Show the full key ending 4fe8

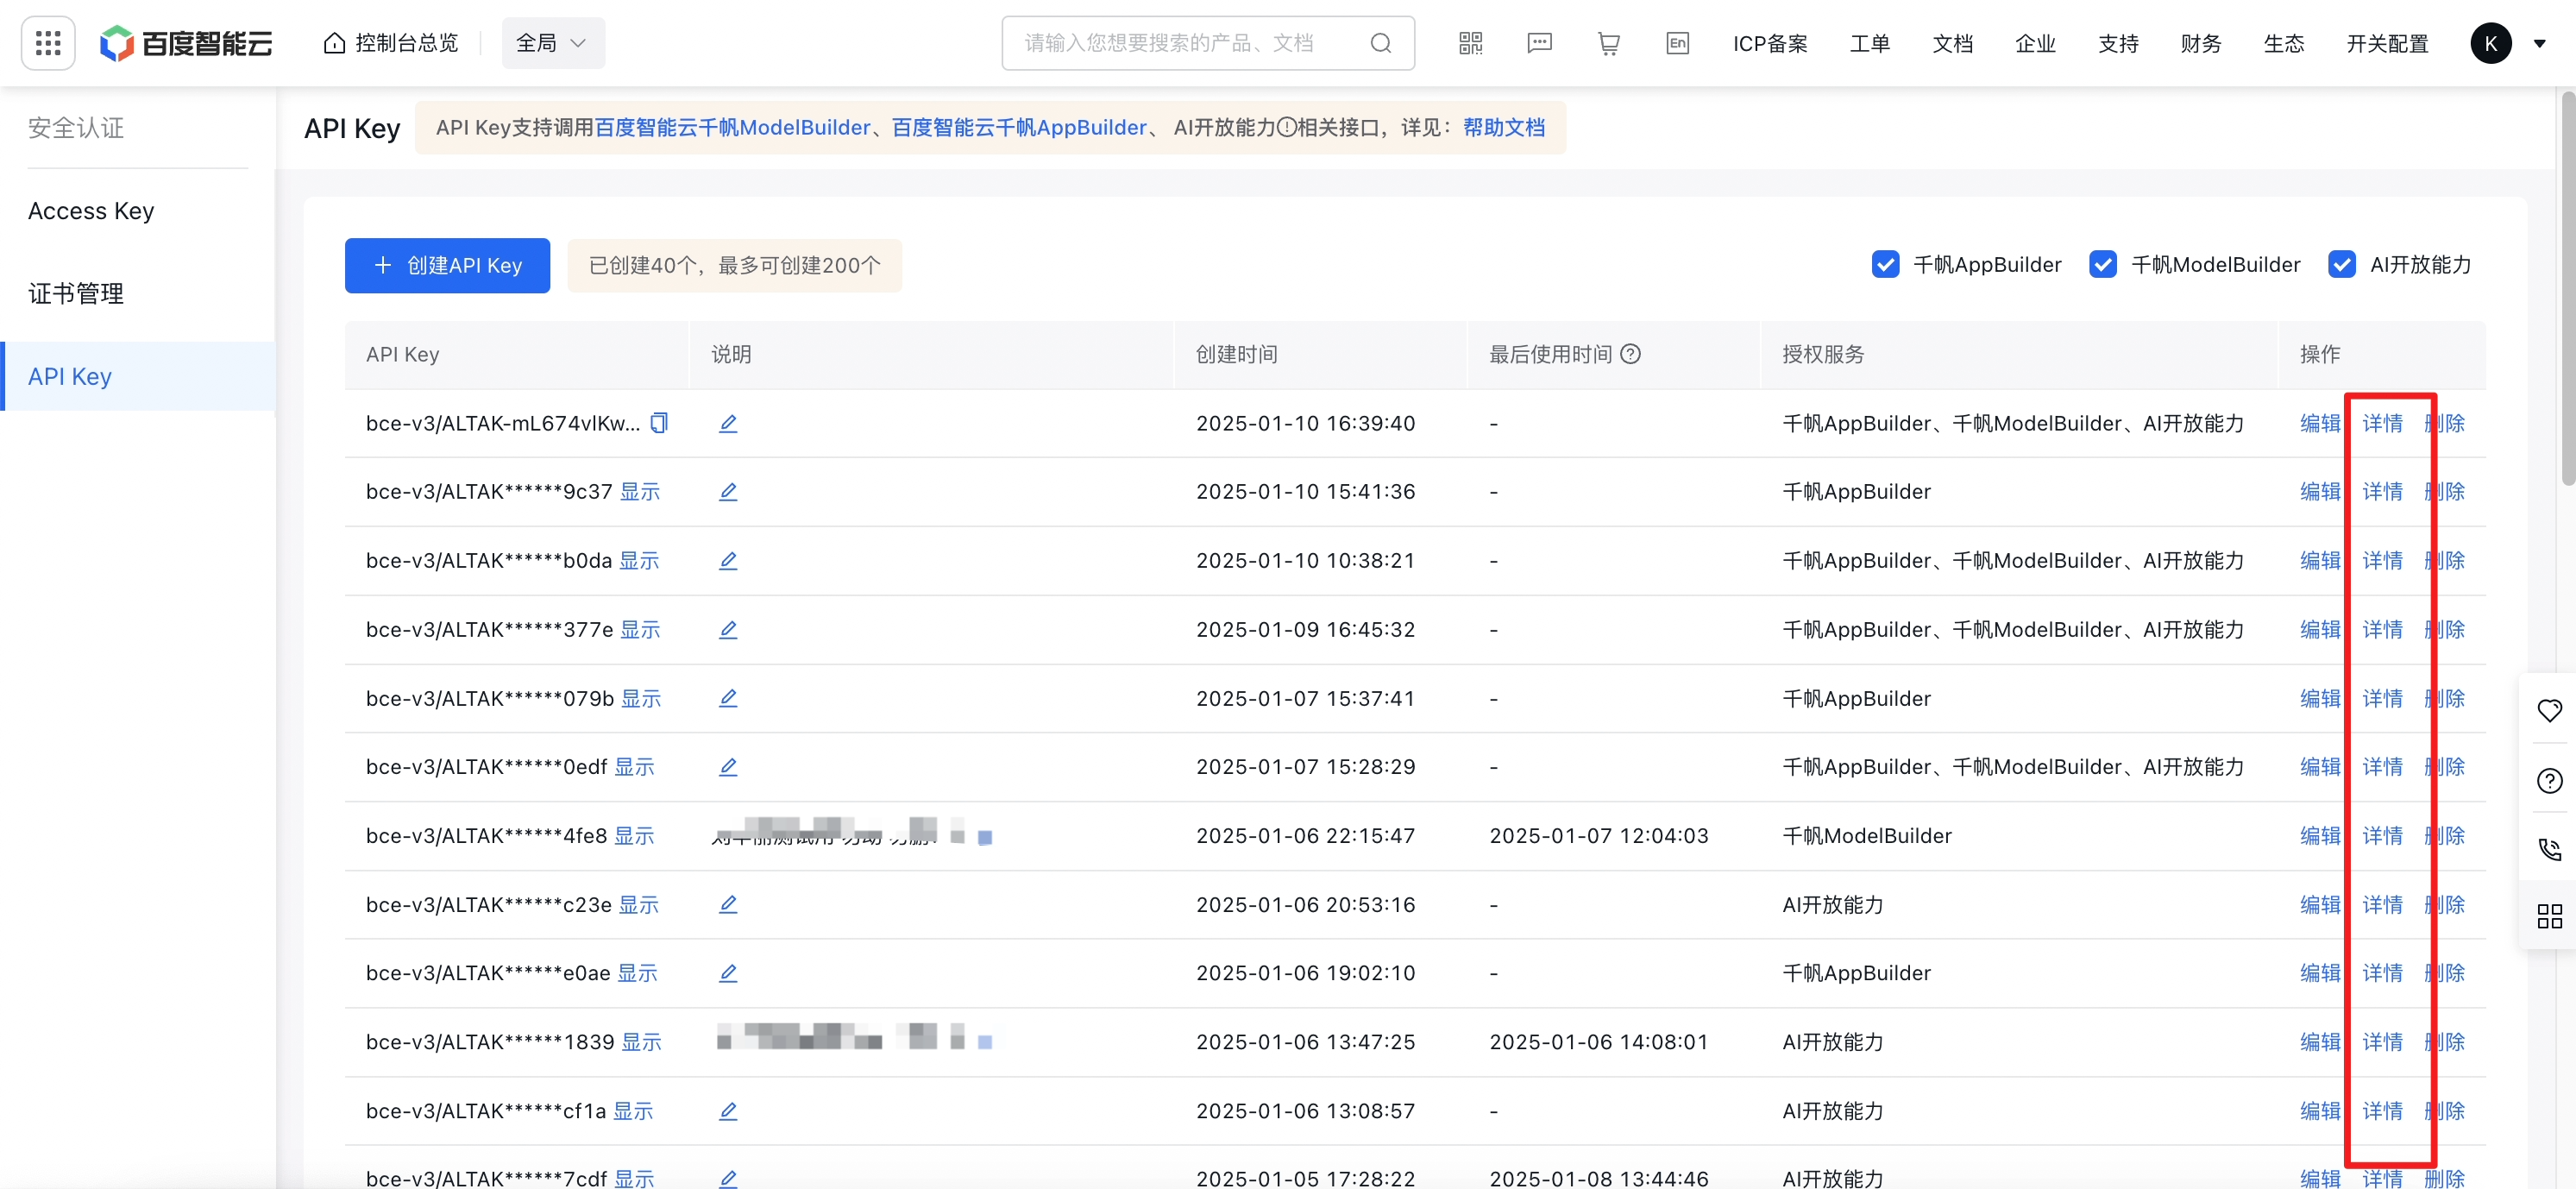(634, 836)
